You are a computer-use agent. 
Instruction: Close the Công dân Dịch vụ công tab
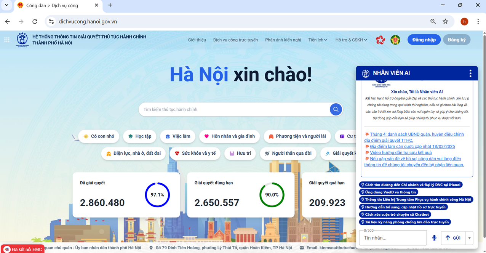96,5
